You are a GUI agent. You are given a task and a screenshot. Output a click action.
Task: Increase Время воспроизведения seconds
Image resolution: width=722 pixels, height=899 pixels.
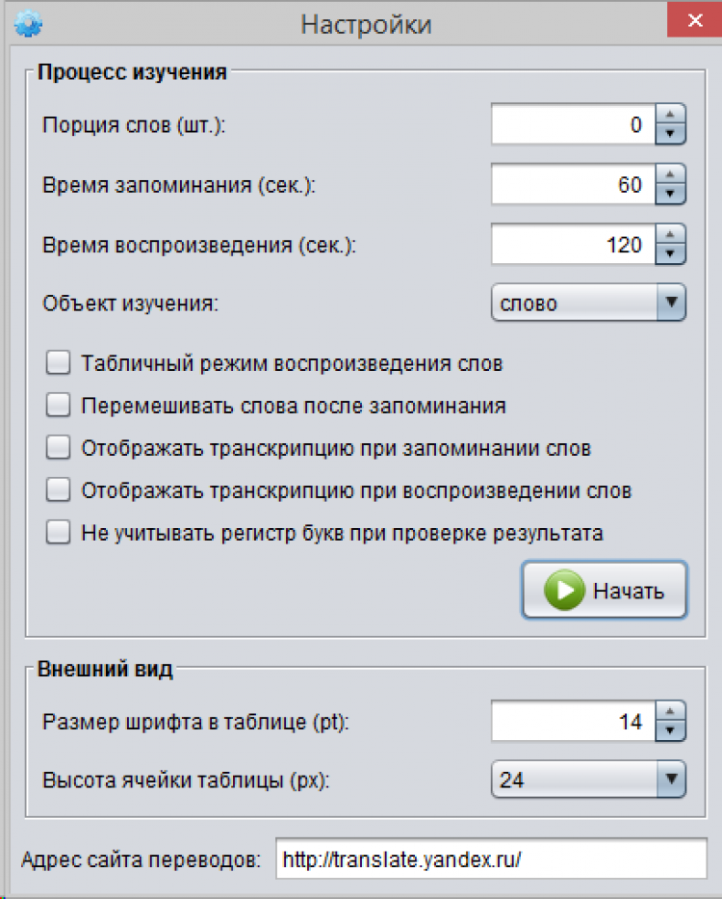click(671, 235)
